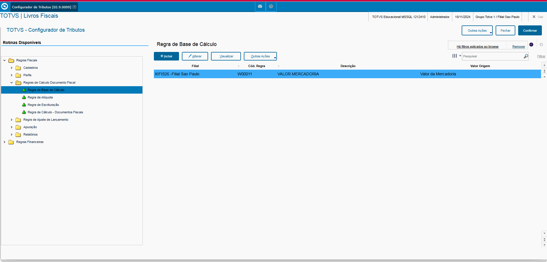Viewport: 547px width, 262px height.
Task: Click the TOTVS logo icon in the title bar
Action: tap(5, 6)
